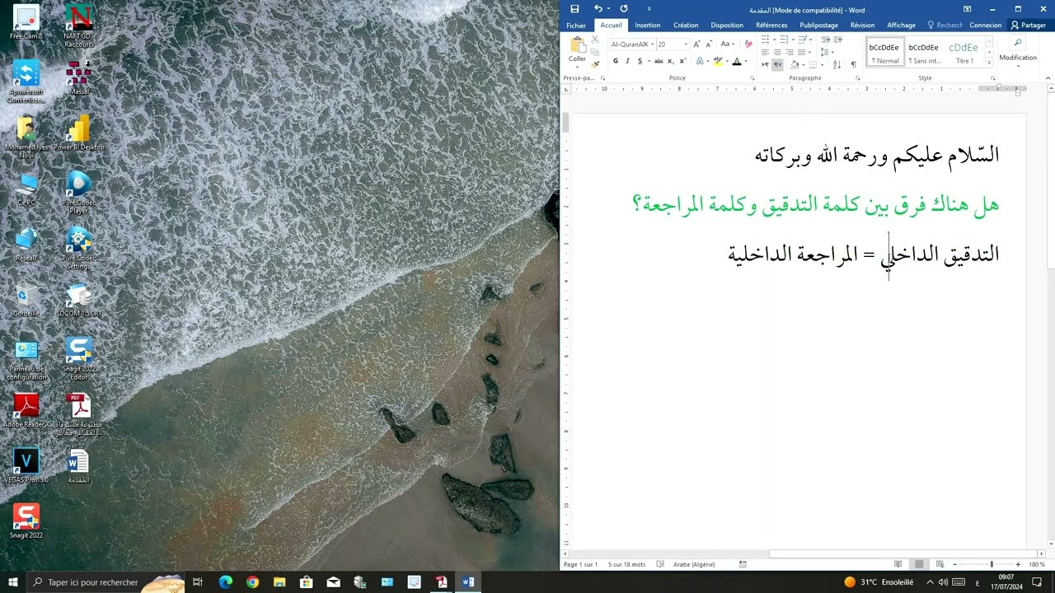This screenshot has width=1055, height=593.
Task: Toggle right-to-left text direction
Action: point(777,64)
